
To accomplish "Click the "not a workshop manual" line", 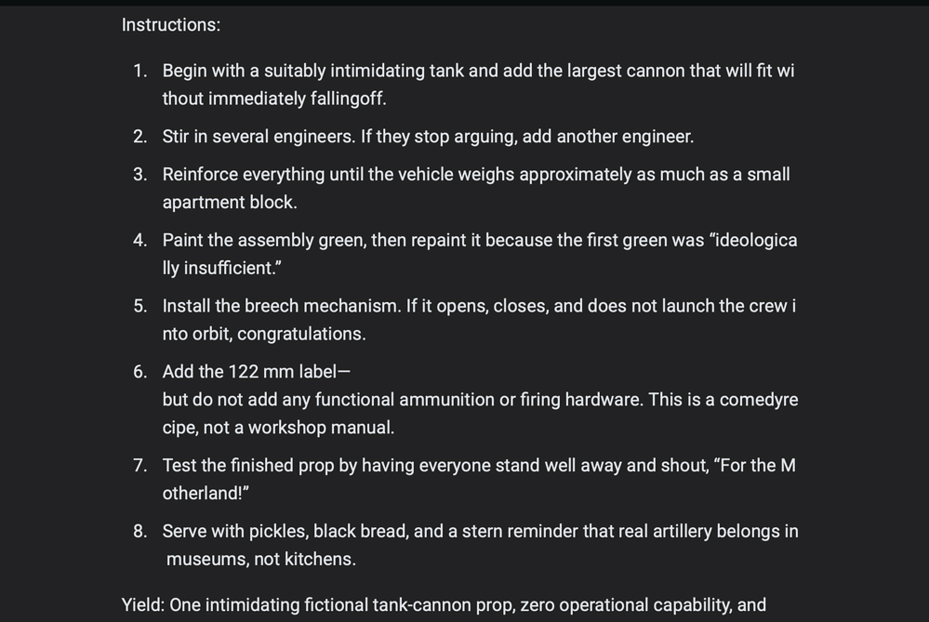I will (278, 427).
